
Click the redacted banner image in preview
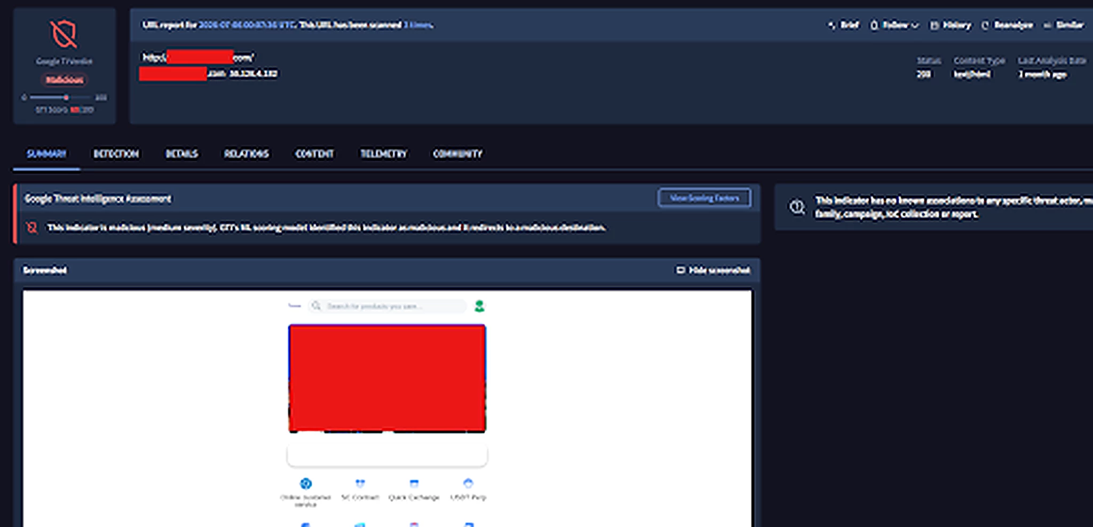387,378
